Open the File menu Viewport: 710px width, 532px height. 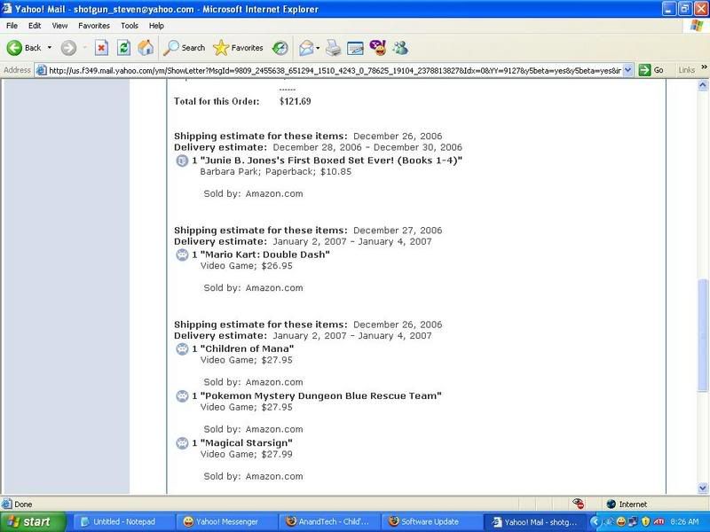pyautogui.click(x=12, y=26)
